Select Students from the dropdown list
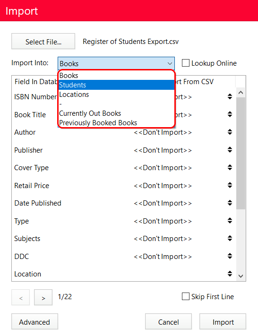 pyautogui.click(x=116, y=85)
